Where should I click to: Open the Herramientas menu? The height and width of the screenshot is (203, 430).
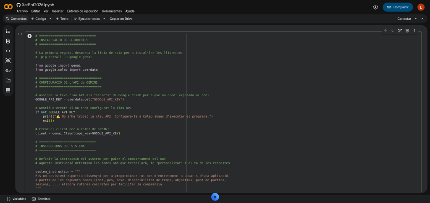(112, 11)
